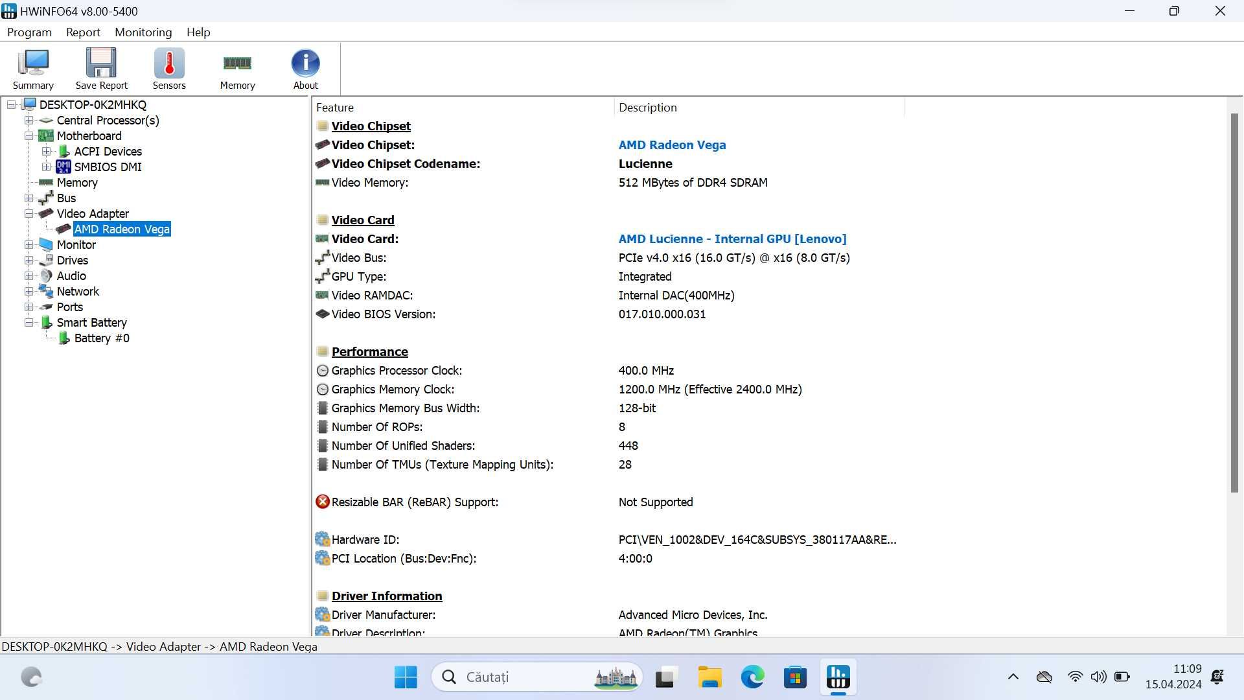The width and height of the screenshot is (1244, 700).
Task: Select the SMBIOS DMI icon
Action: coord(63,167)
